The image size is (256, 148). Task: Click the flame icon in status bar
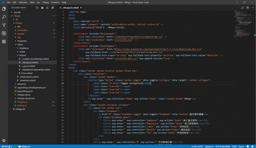click(15, 146)
